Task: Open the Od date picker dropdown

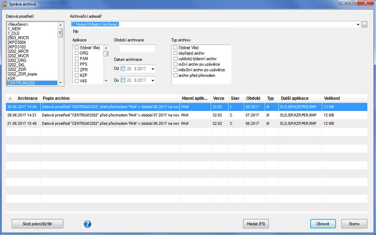Action: [x=153, y=69]
